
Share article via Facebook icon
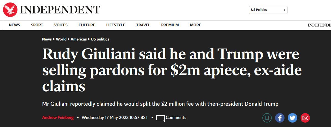pos(280,118)
